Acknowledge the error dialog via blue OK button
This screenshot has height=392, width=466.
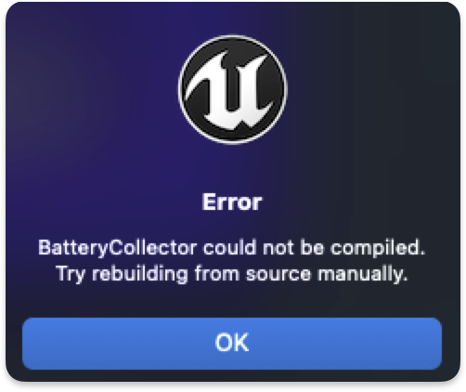tap(232, 344)
